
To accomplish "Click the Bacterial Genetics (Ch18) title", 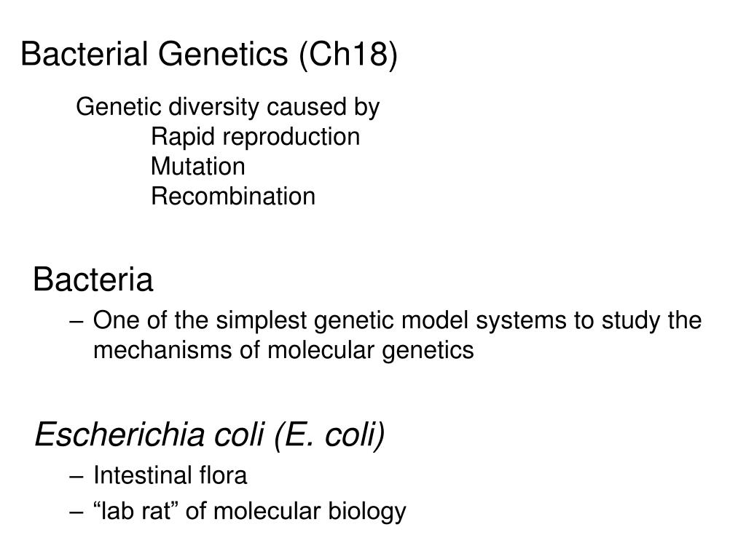I will point(209,54).
